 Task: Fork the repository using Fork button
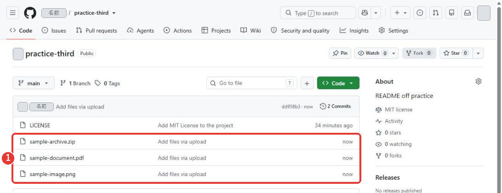tap(419, 53)
